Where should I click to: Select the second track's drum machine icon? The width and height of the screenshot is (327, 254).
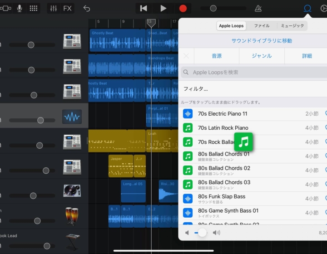click(72, 66)
